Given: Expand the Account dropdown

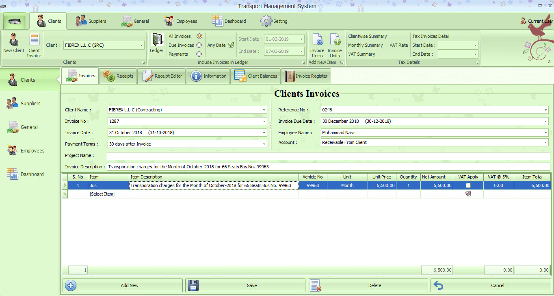Looking at the screenshot, I should [x=546, y=142].
